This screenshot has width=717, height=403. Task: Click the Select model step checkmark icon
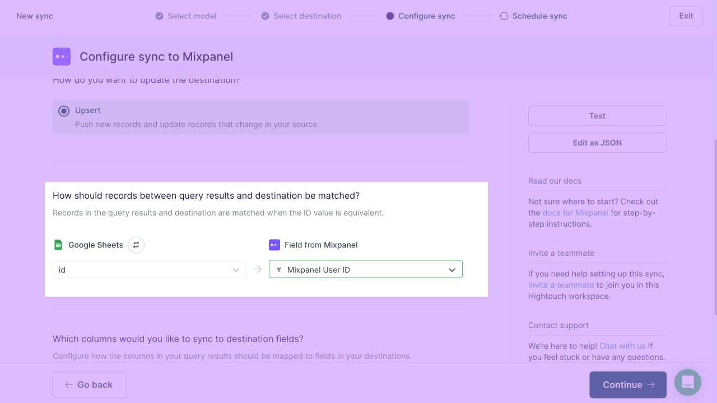click(x=160, y=16)
